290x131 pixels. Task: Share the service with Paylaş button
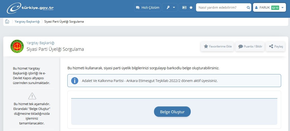(x=276, y=46)
